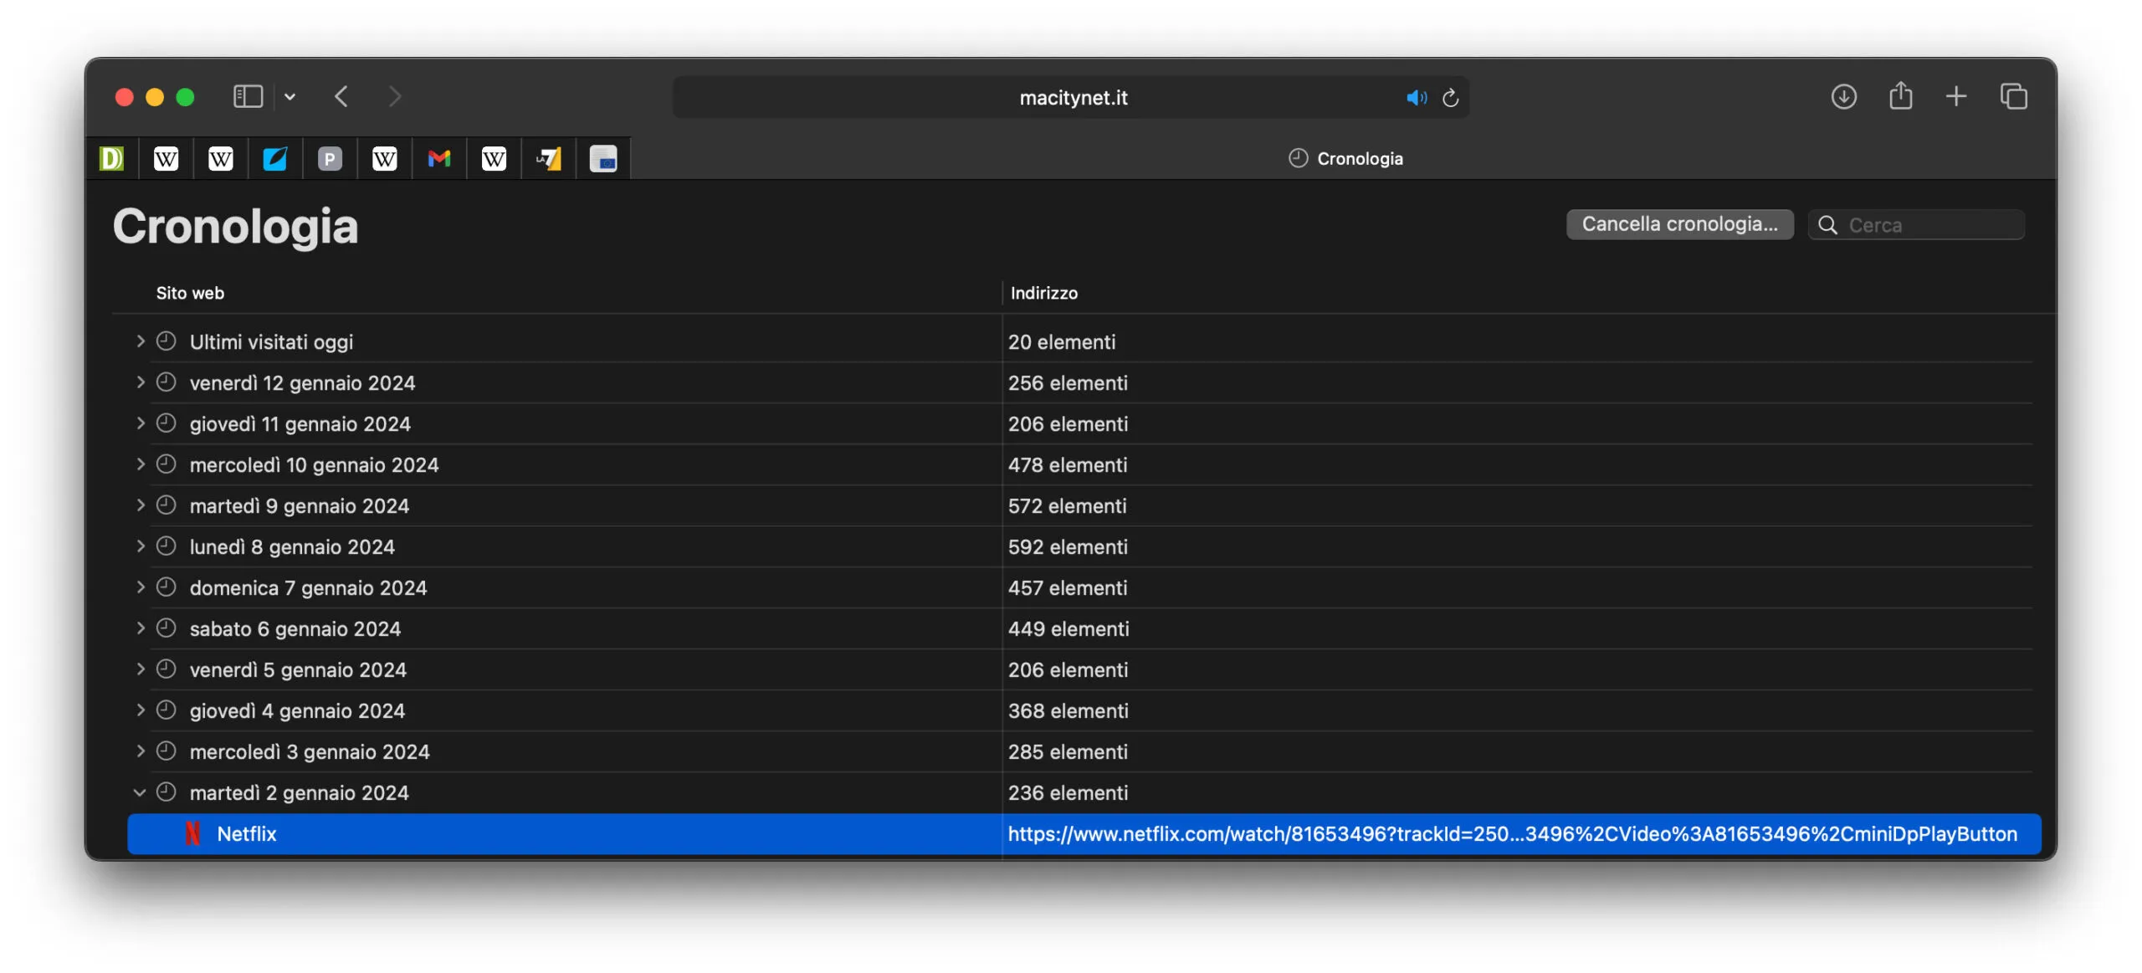Toggle the sidebar panel icon

tap(248, 97)
